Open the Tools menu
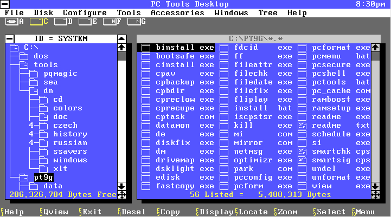The image size is (391, 217). 129,13
